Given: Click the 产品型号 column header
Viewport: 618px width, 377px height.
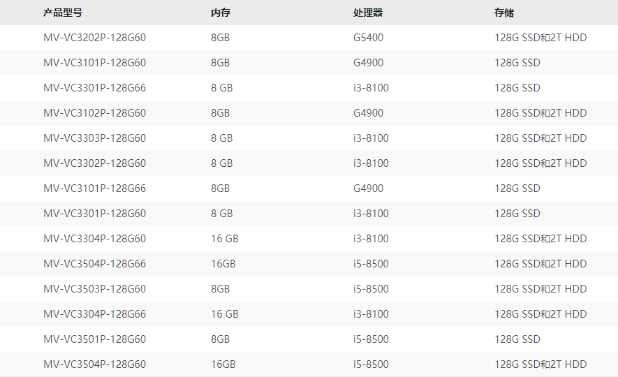Looking at the screenshot, I should pos(62,13).
